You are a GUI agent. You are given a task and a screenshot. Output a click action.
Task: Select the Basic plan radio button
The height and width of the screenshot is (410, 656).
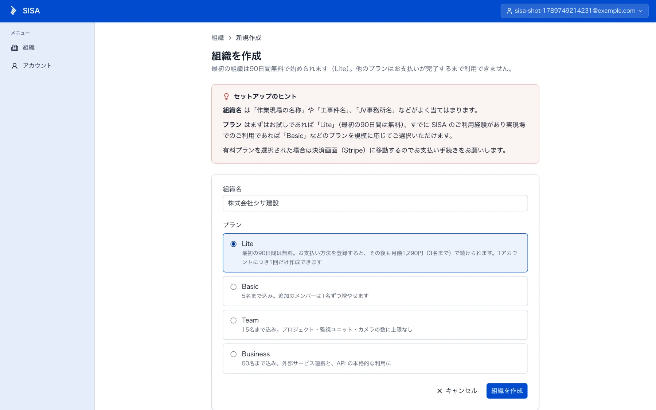coord(234,287)
